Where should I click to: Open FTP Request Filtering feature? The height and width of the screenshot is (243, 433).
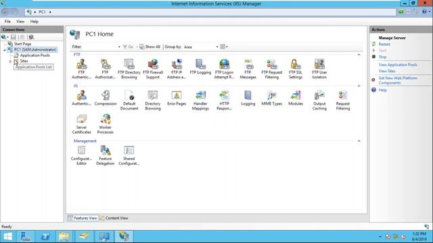coord(272,69)
